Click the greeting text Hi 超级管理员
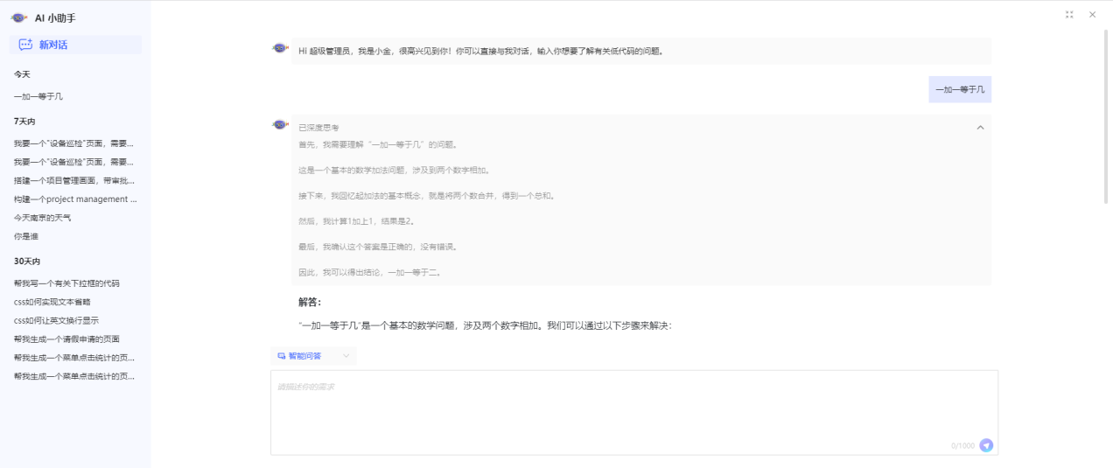This screenshot has height=468, width=1113. tap(480, 51)
